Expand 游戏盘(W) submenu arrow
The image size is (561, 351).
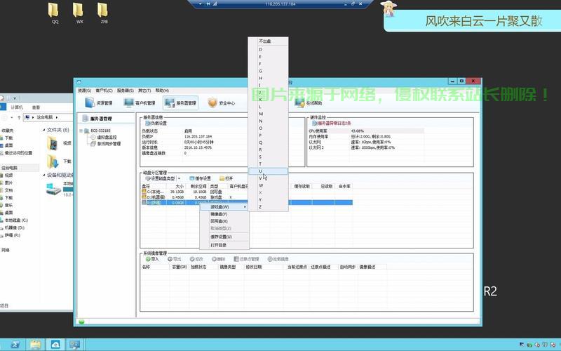[245, 207]
